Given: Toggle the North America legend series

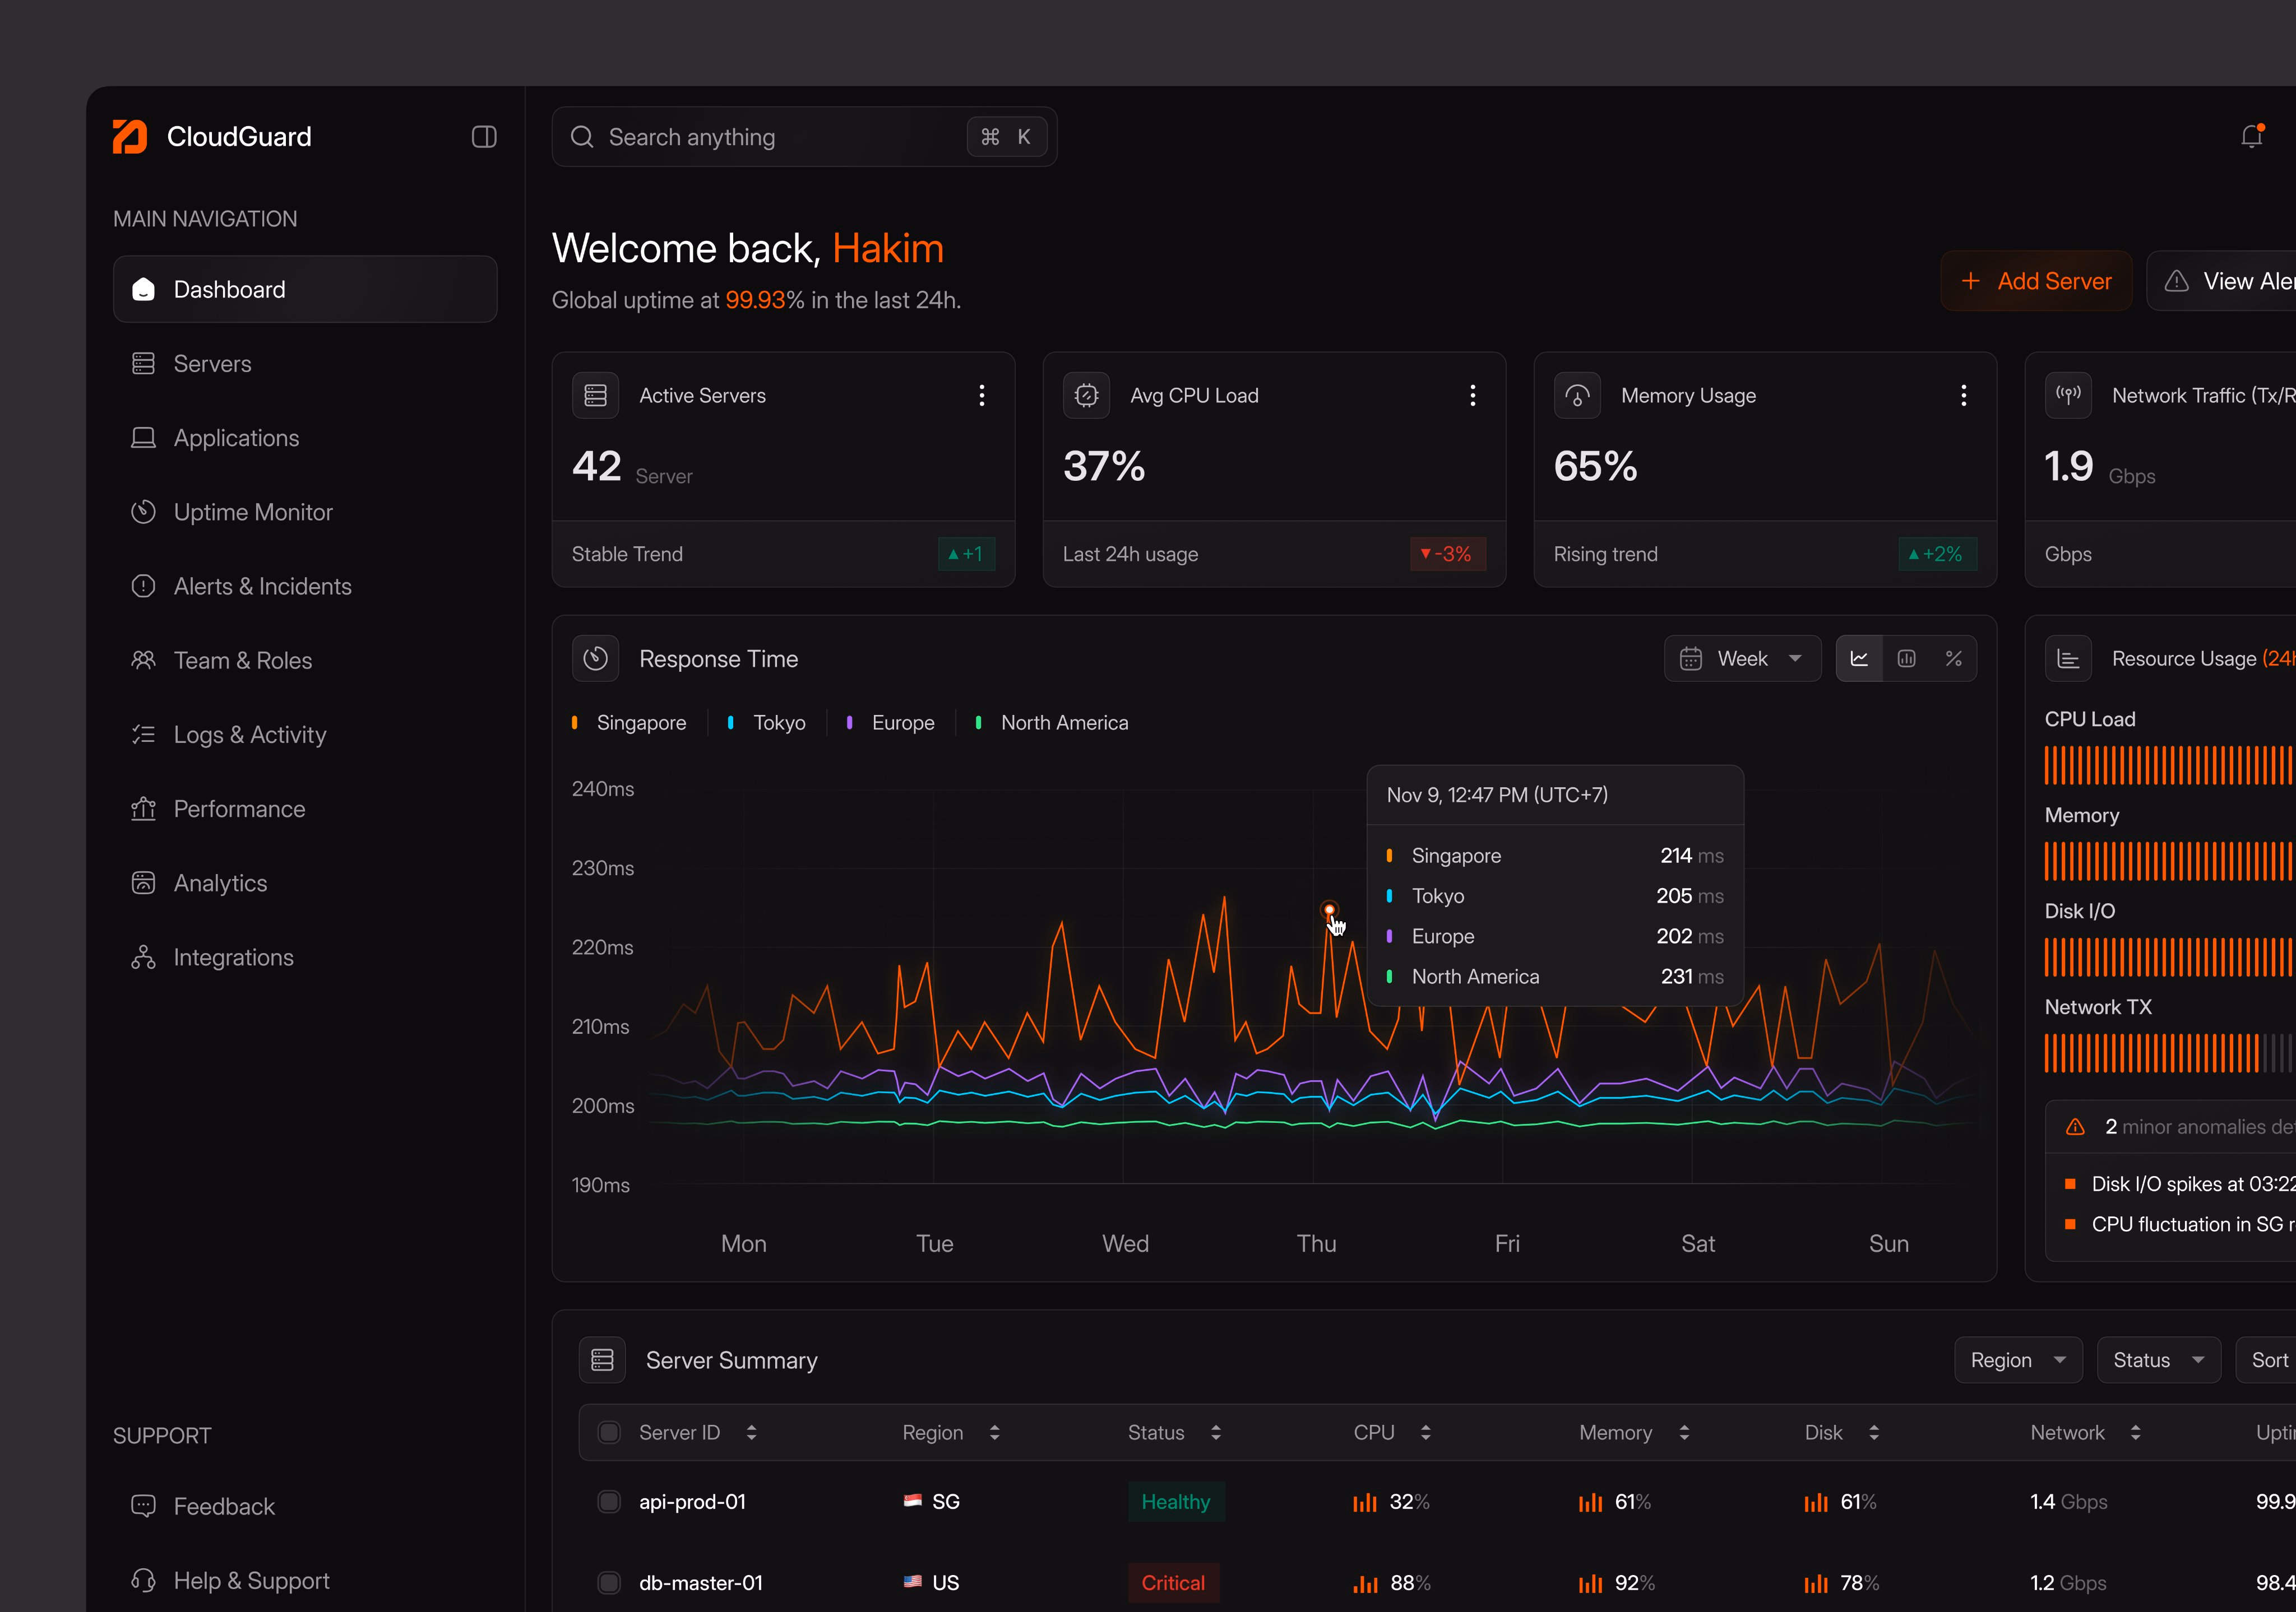Looking at the screenshot, I should click(x=1052, y=723).
